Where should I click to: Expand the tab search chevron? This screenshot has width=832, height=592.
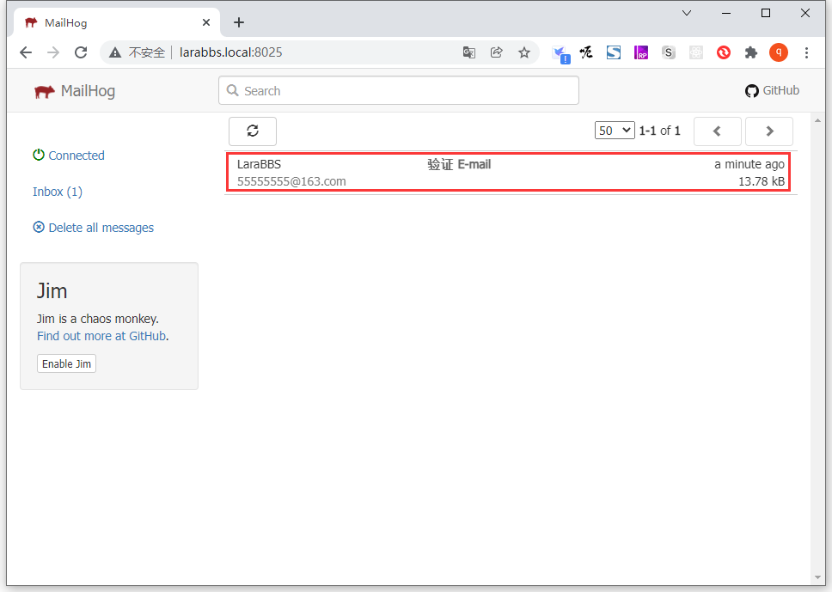(687, 13)
